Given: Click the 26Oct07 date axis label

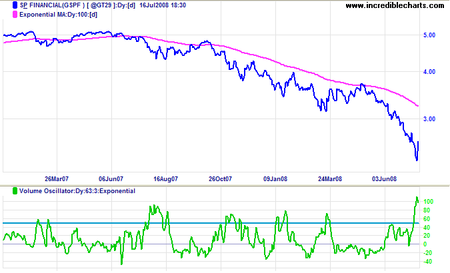Looking at the screenshot, I should coord(220,179).
